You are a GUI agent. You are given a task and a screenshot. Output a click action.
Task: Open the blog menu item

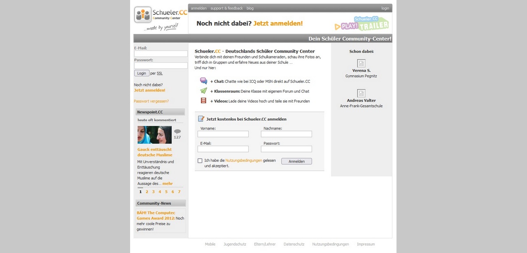250,8
